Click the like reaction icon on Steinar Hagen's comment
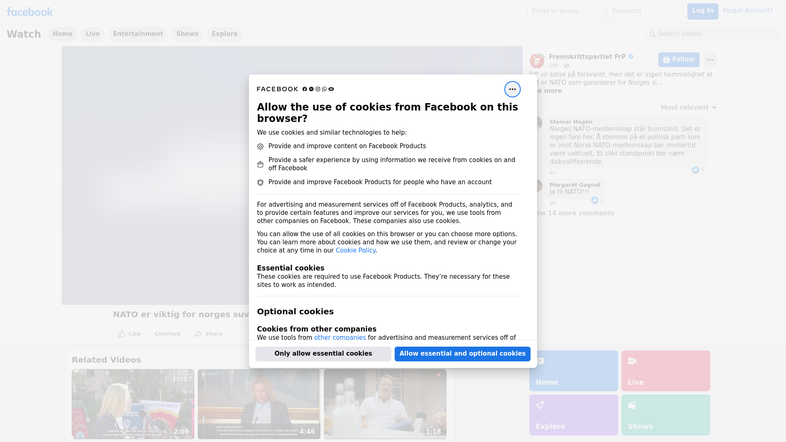The height and width of the screenshot is (442, 786). click(696, 170)
